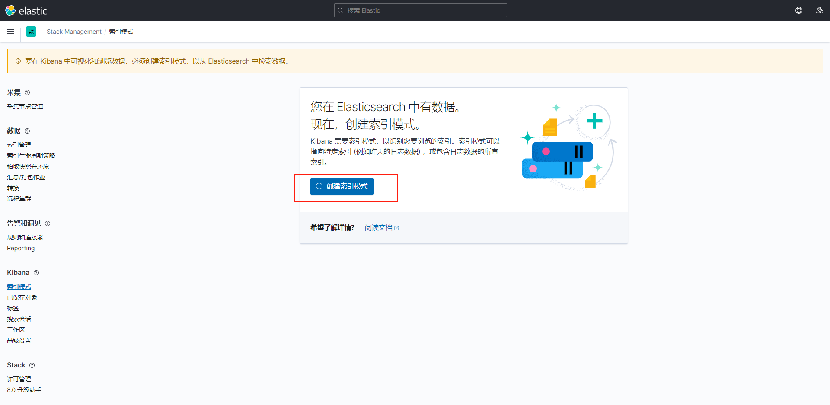Screen dimensions: 830x405
Task: Click the green space avatar icon
Action: 31,32
